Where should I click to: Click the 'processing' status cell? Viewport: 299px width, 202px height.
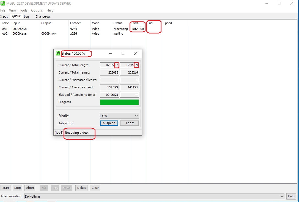pos(121,29)
